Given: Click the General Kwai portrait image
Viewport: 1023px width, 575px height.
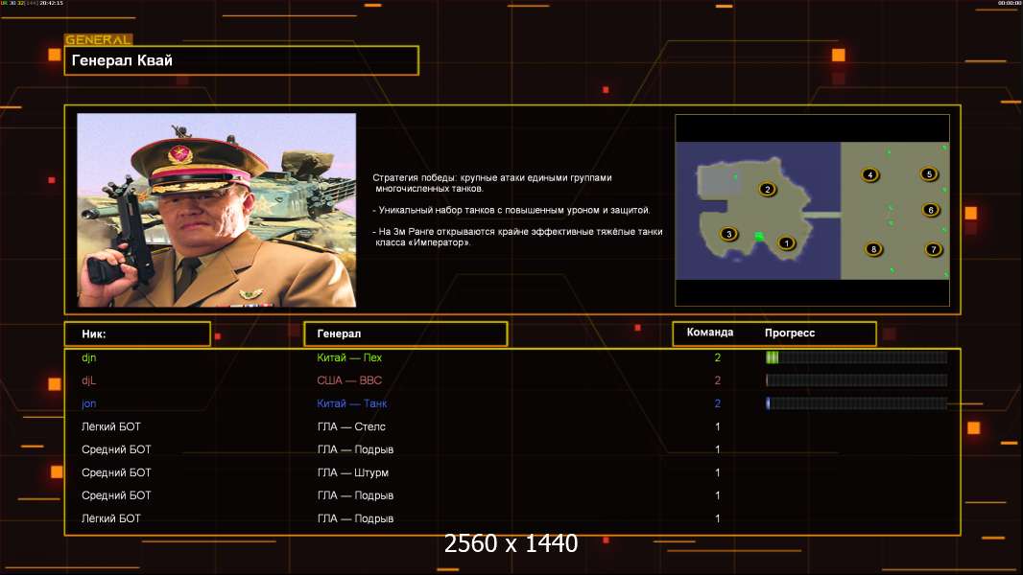Looking at the screenshot, I should point(217,210).
